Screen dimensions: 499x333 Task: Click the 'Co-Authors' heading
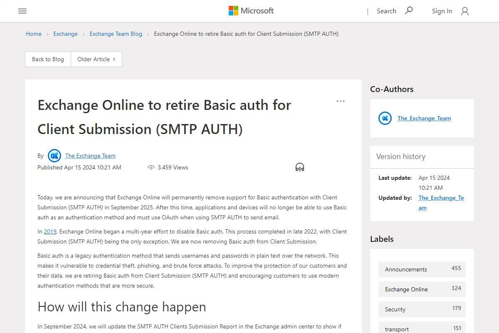pos(392,89)
